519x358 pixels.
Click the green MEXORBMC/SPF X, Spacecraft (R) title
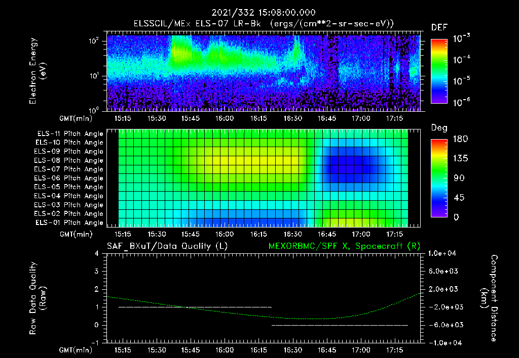(344, 246)
